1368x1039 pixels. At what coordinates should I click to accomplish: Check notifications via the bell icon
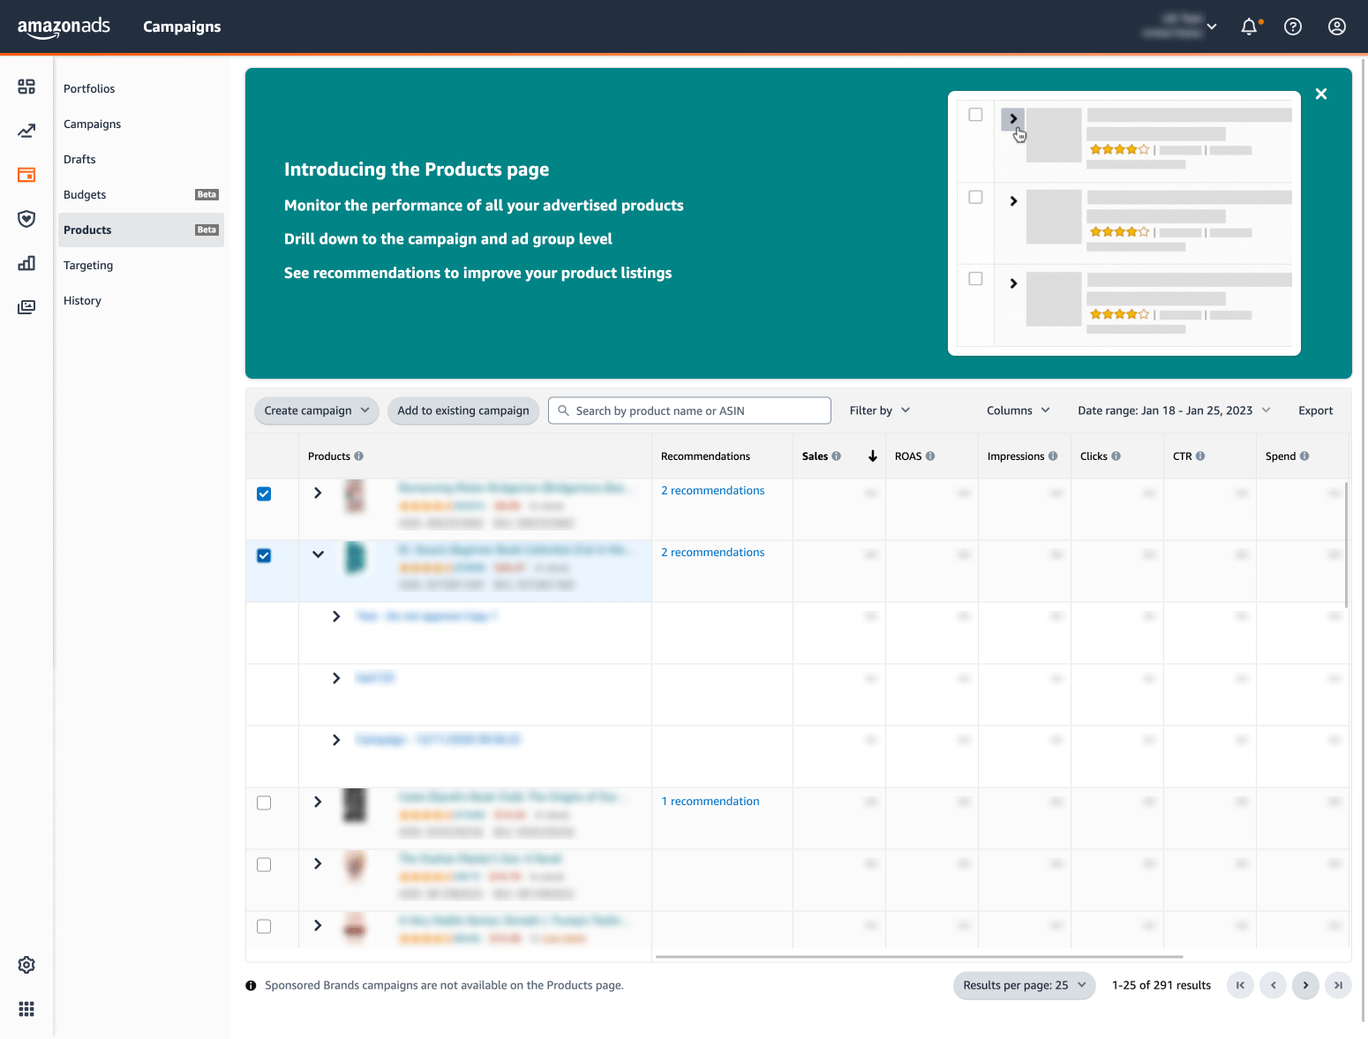pyautogui.click(x=1249, y=26)
